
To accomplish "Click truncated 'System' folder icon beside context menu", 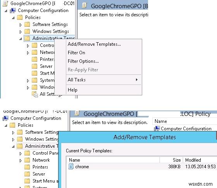I will click(x=34, y=80).
